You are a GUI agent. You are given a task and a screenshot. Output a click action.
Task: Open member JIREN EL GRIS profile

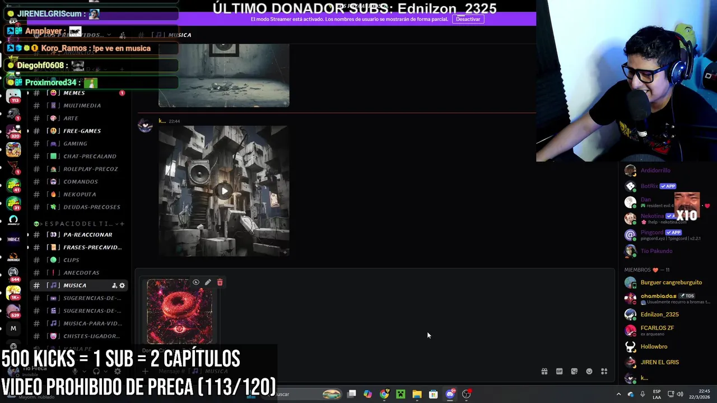(x=667, y=362)
